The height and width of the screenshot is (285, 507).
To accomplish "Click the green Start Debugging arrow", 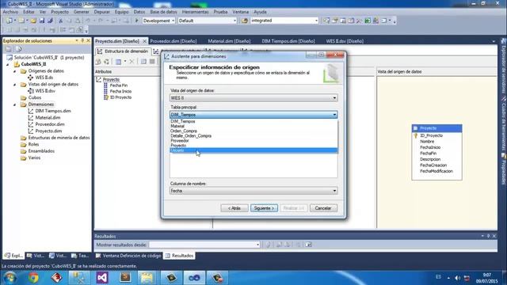I will click(x=136, y=21).
